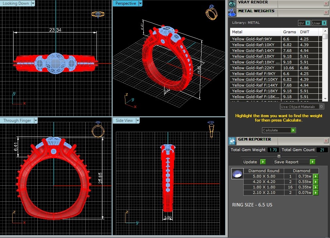Click ring orientation icon in Through Finger viewport
Image resolution: width=330 pixels, height=238 pixels.
(x=98, y=130)
